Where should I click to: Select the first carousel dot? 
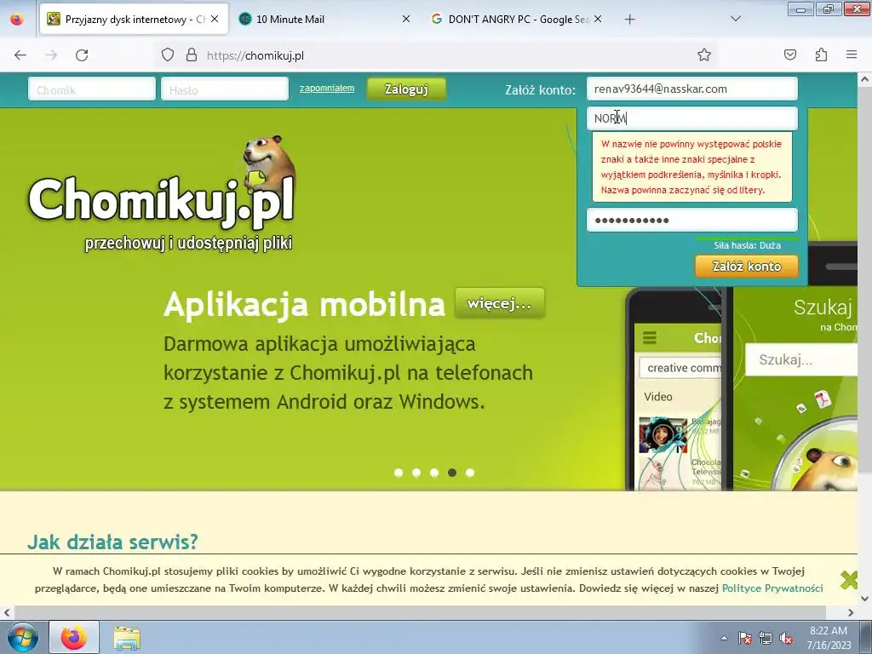tap(399, 473)
